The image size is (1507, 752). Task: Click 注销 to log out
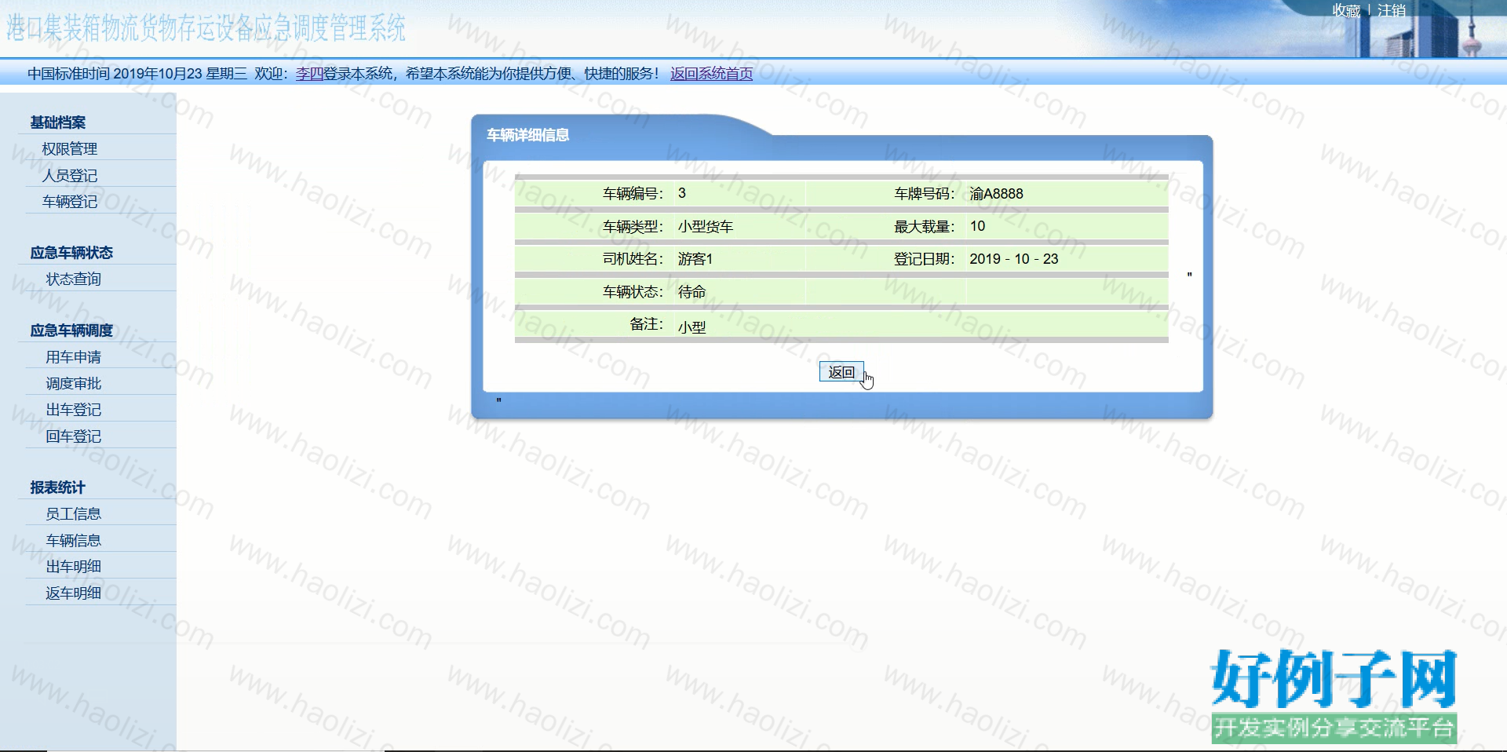point(1392,10)
